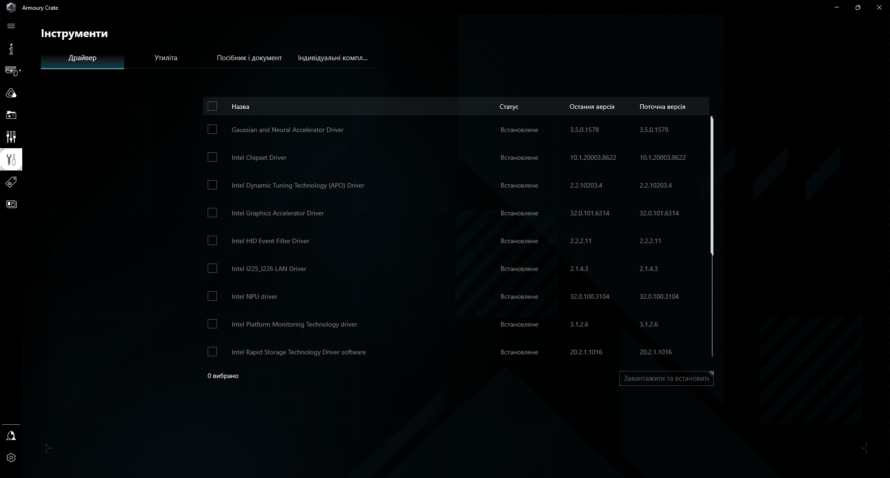890x478 pixels.
Task: Click the 0 вибрано selection counter
Action: tap(223, 376)
